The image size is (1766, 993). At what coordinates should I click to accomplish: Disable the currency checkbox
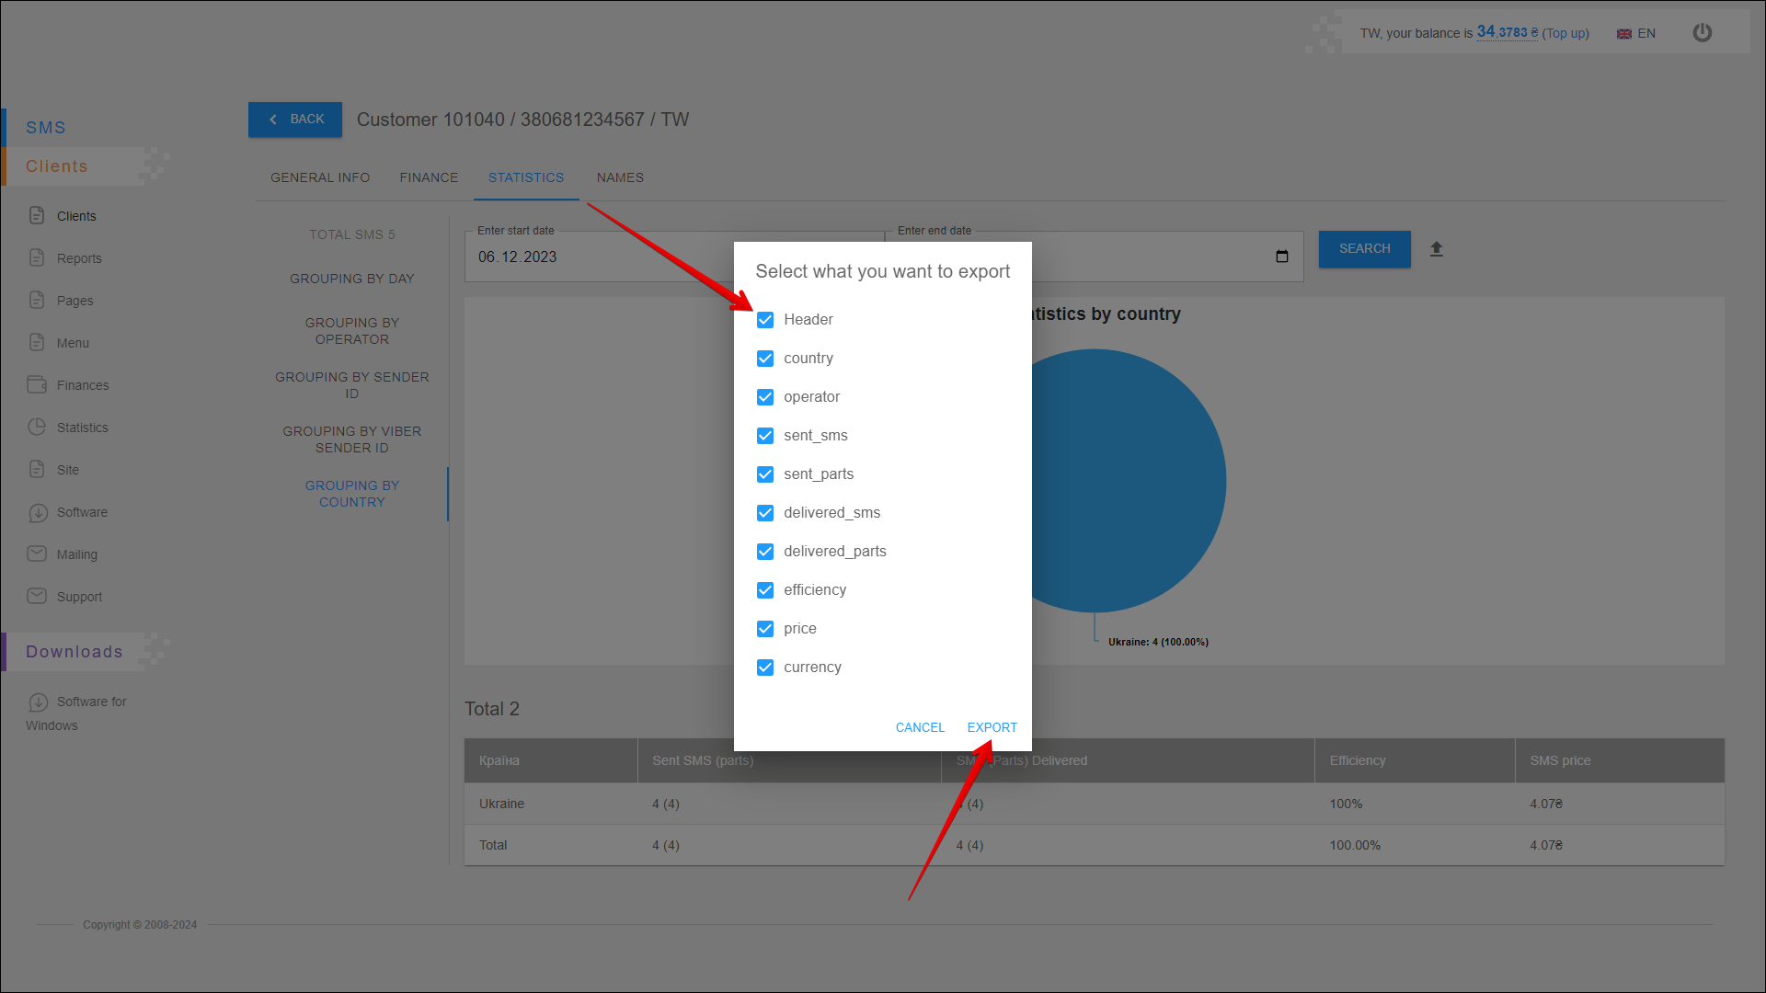coord(765,668)
